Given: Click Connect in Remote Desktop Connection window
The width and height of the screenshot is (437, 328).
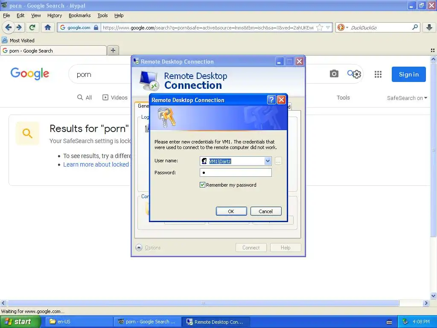Looking at the screenshot, I should pos(251,247).
